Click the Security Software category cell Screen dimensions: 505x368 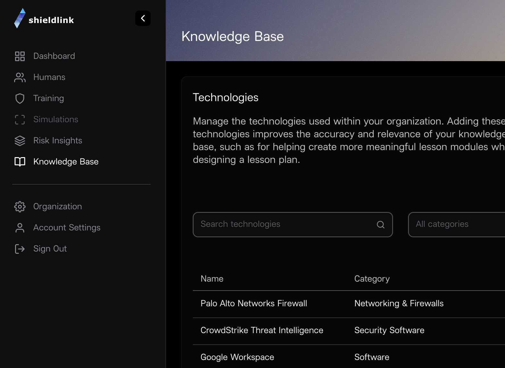point(389,330)
